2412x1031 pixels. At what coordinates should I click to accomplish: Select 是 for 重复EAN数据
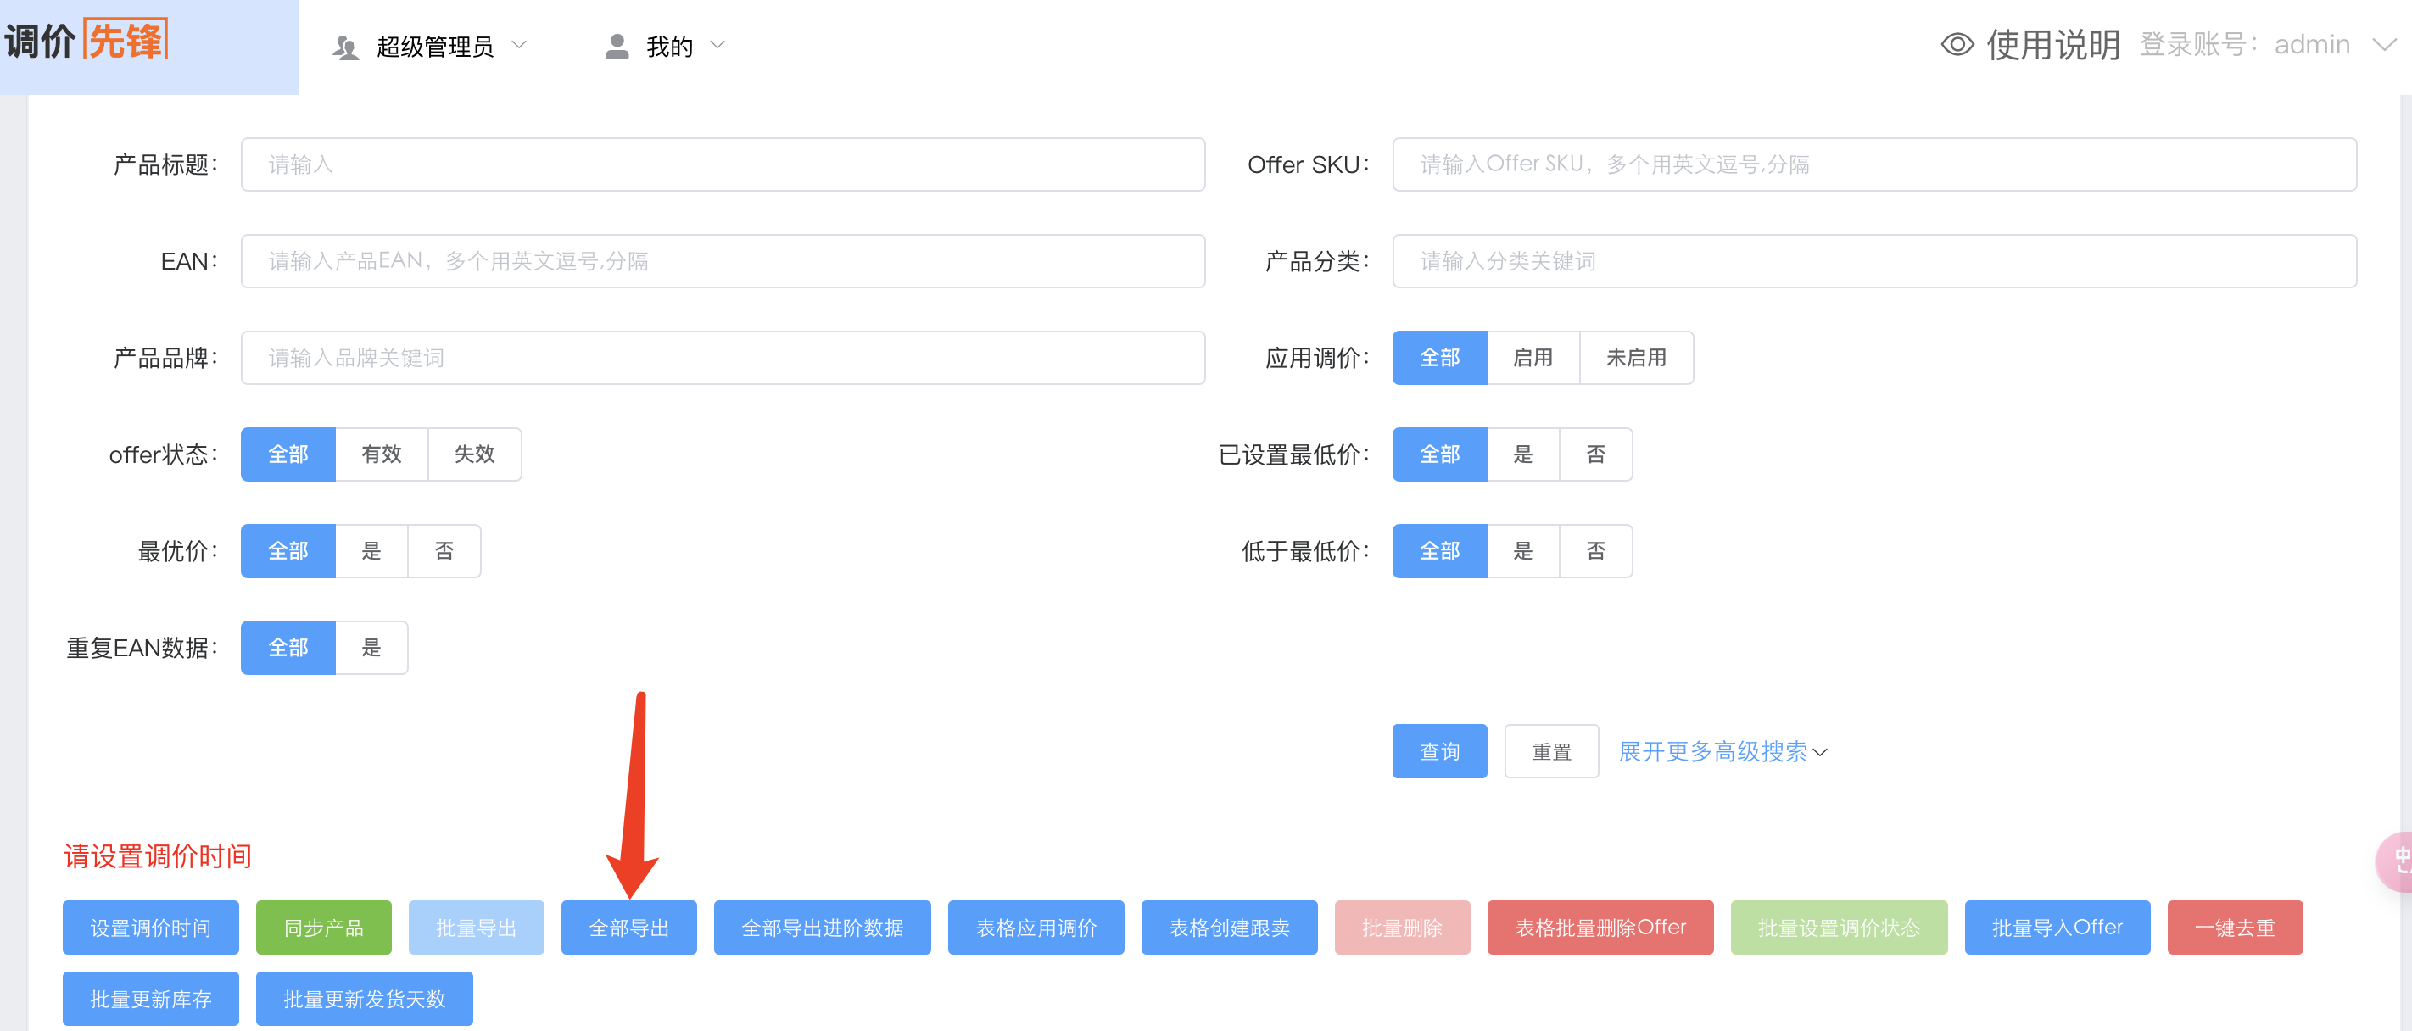tap(371, 647)
